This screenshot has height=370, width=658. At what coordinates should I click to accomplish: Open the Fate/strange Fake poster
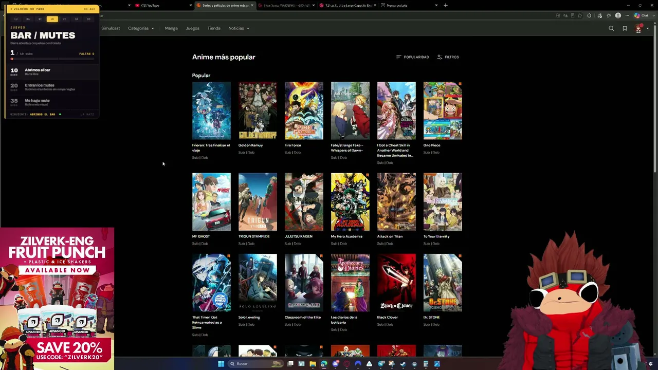coord(350,110)
